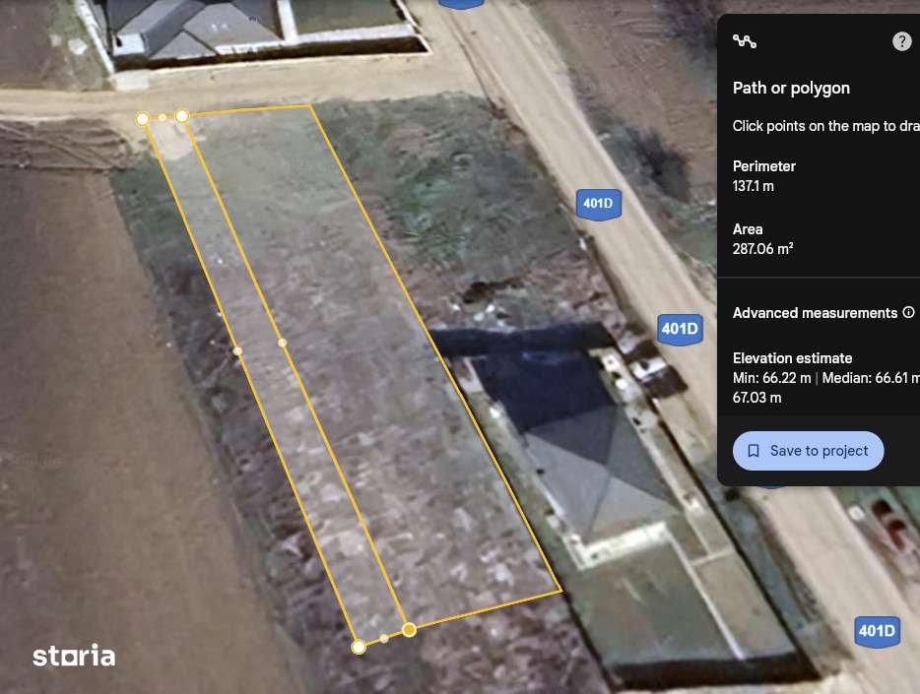
Task: Select white polygon vertex closest to storia logo
Action: 359,647
